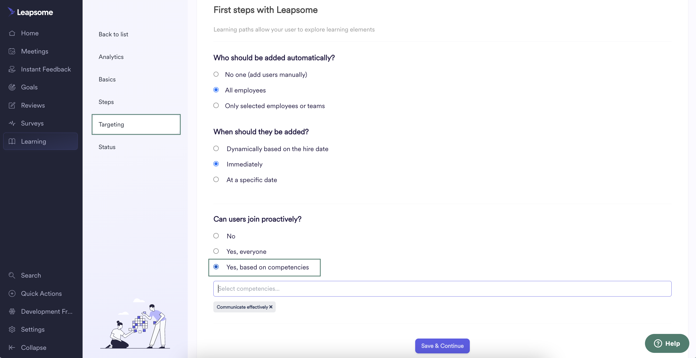Select Only selected employees or teams
Image resolution: width=696 pixels, height=358 pixels.
(216, 106)
